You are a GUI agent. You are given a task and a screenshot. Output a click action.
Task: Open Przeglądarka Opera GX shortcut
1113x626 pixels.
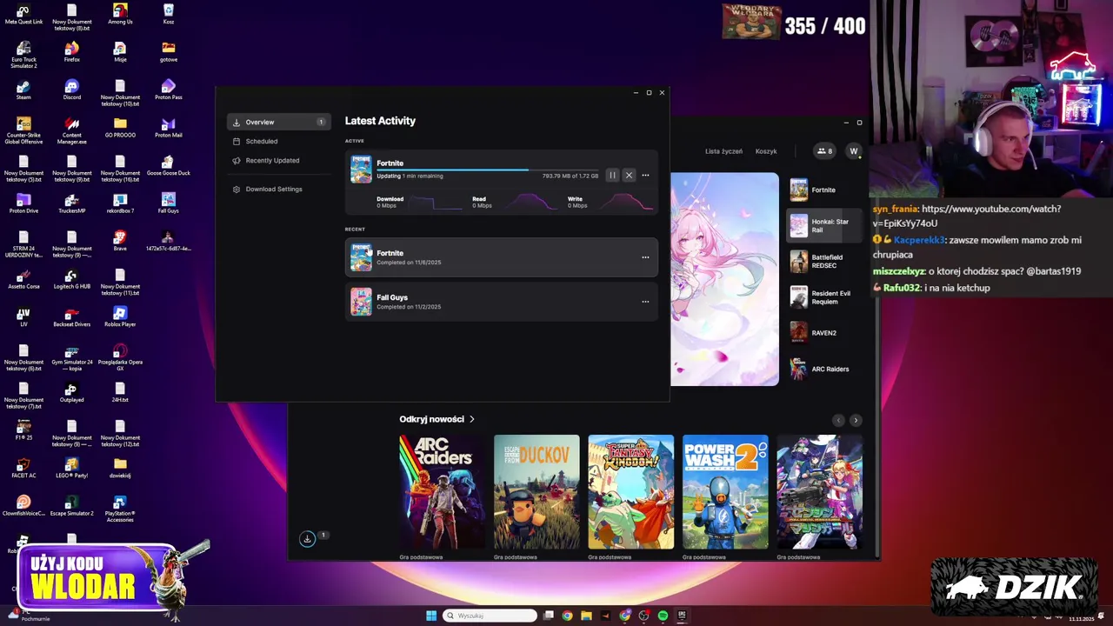[120, 357]
